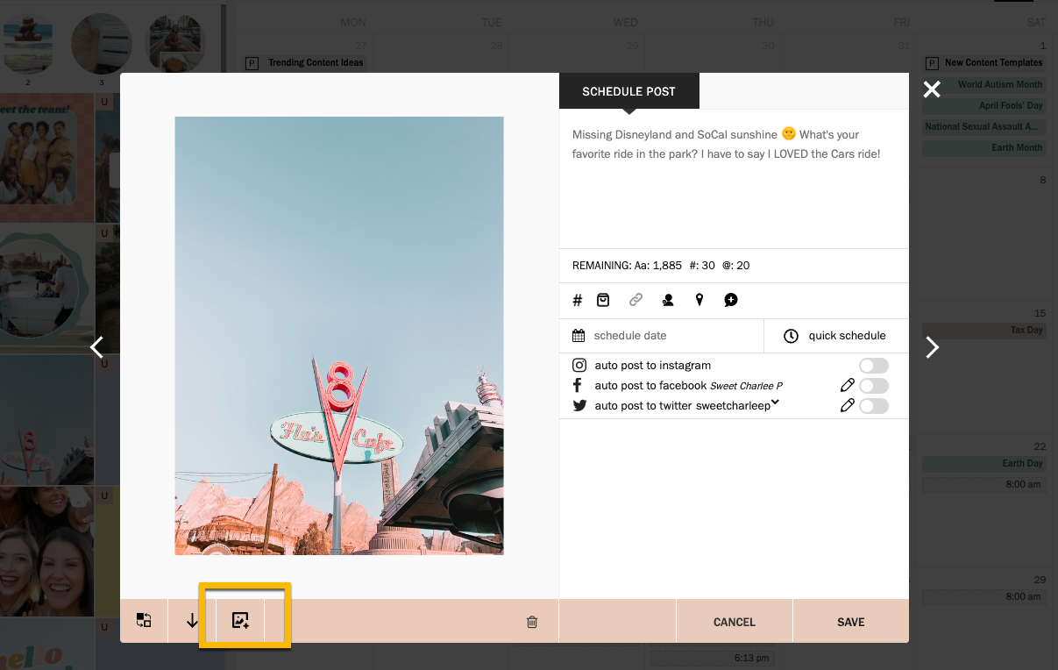The height and width of the screenshot is (670, 1058).
Task: Edit the Facebook post with the pencil icon
Action: [847, 385]
